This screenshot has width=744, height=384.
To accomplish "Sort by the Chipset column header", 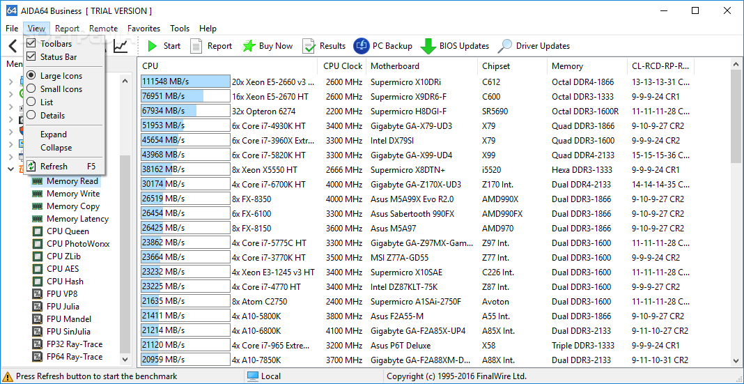I will pyautogui.click(x=513, y=66).
